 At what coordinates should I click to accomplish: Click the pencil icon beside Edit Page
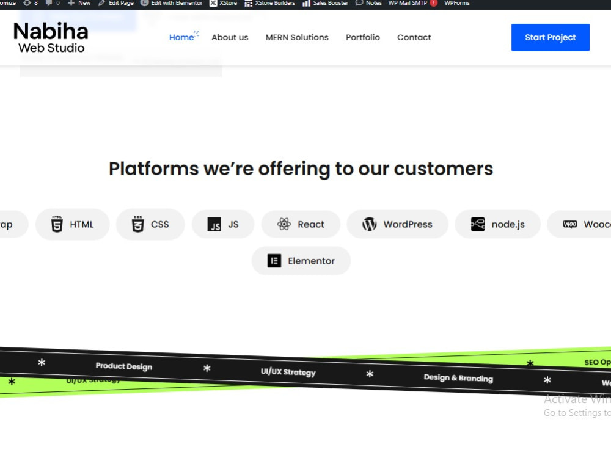[101, 3]
